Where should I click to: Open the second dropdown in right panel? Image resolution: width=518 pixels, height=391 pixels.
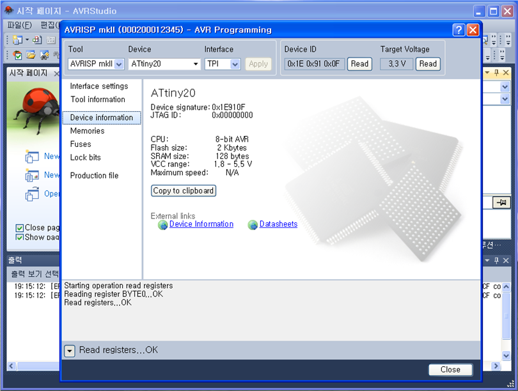click(x=505, y=99)
